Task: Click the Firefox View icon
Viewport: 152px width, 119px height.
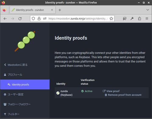Action: pyautogui.click(x=4, y=10)
